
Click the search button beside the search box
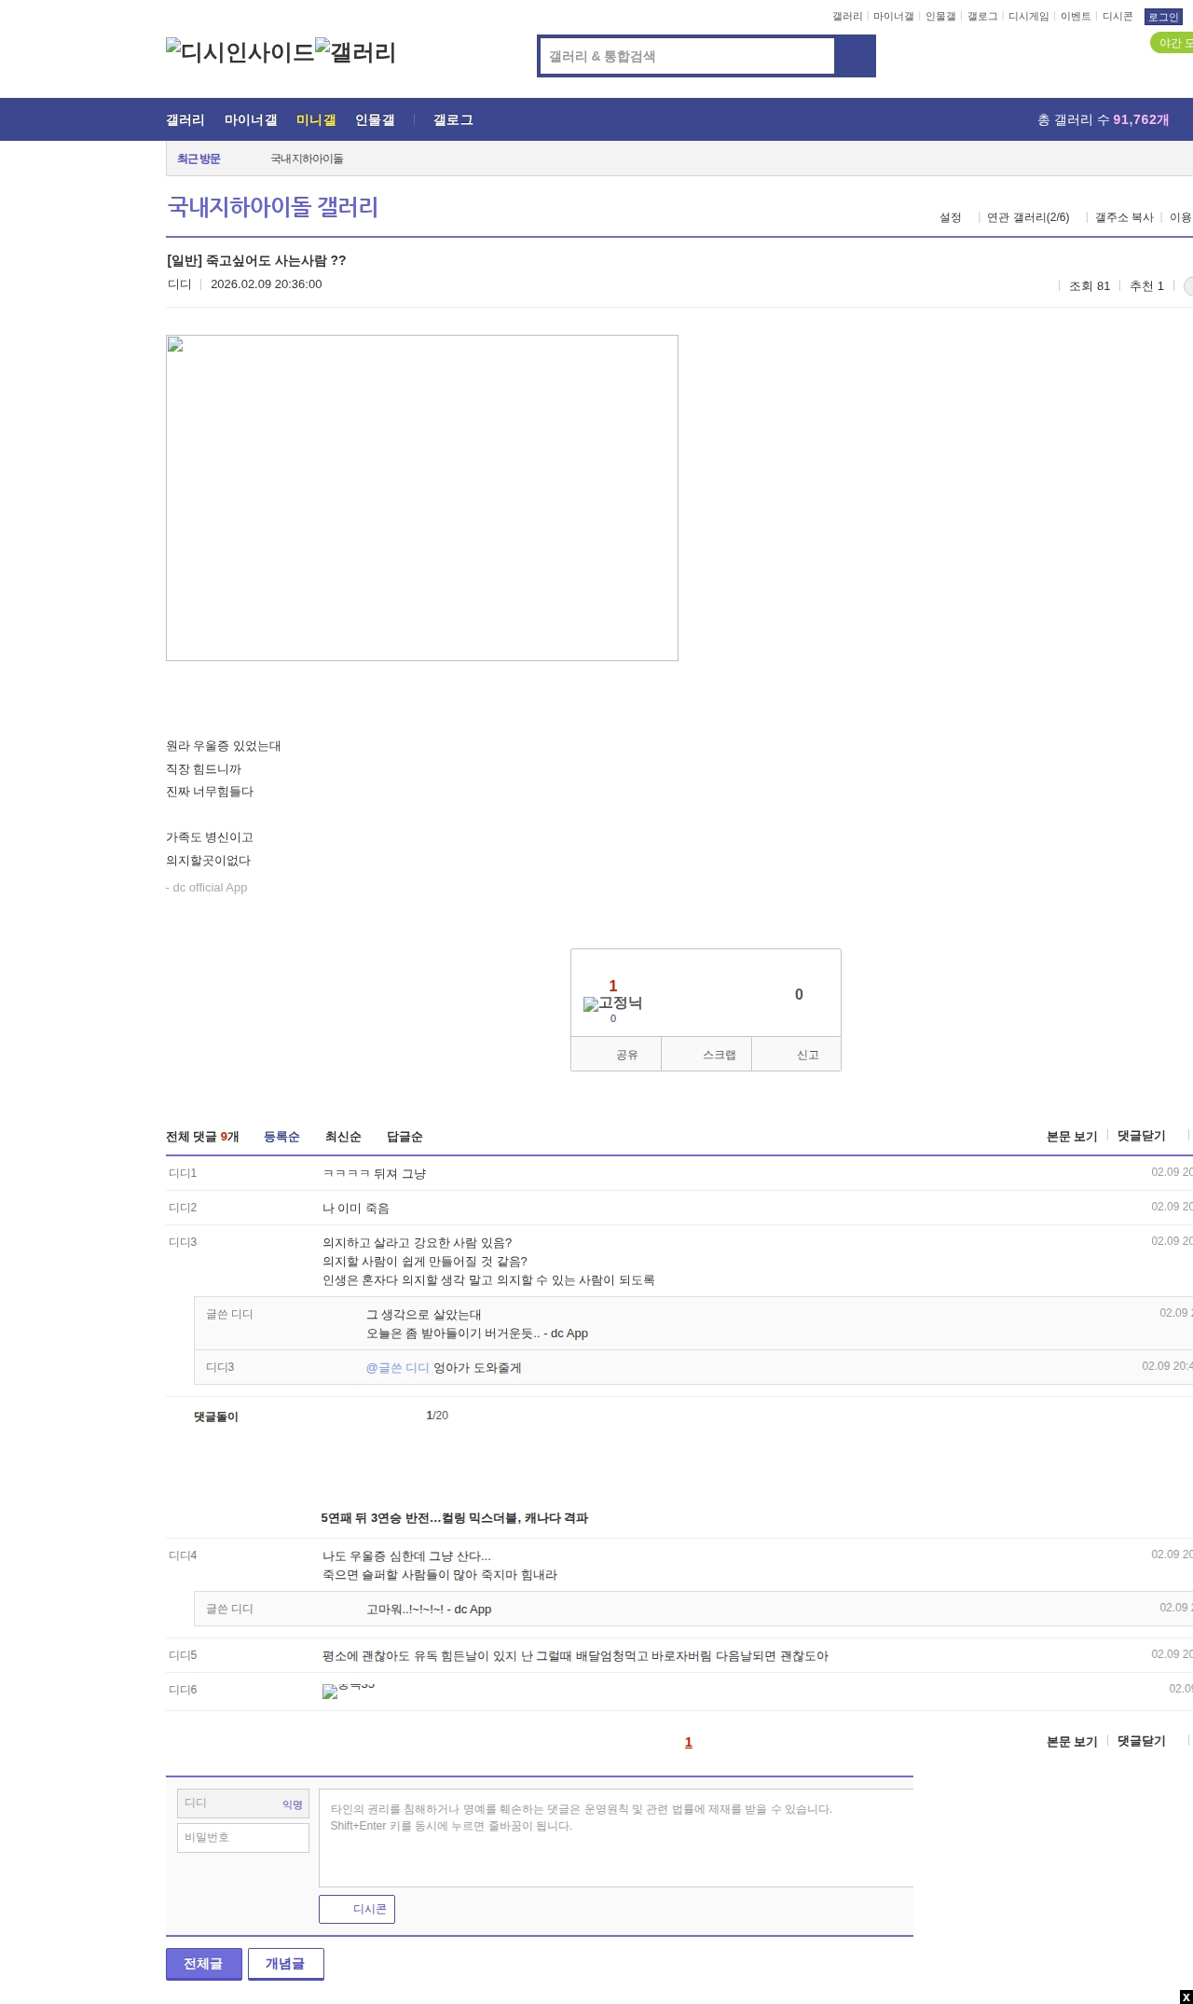pyautogui.click(x=855, y=56)
